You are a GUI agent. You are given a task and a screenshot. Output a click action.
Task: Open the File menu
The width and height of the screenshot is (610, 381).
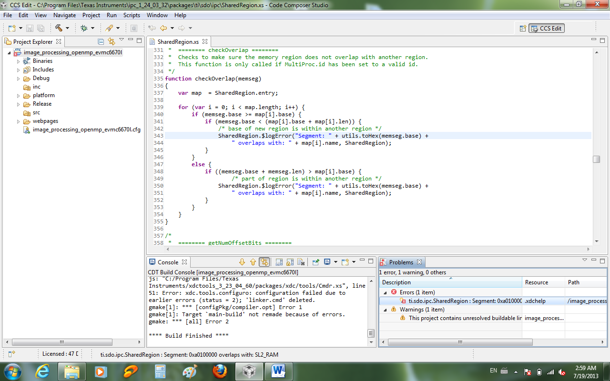[8, 15]
